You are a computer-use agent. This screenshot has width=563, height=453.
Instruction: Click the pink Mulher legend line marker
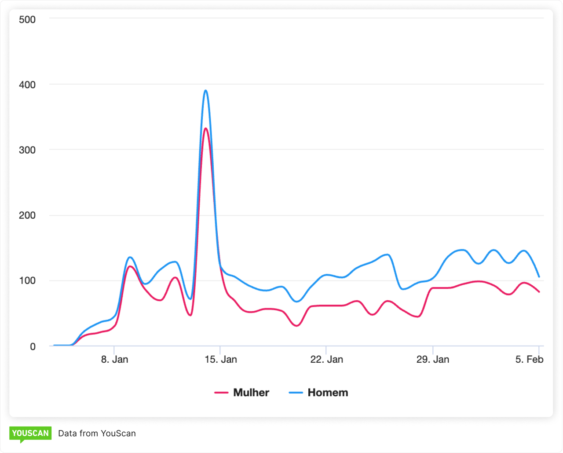221,392
